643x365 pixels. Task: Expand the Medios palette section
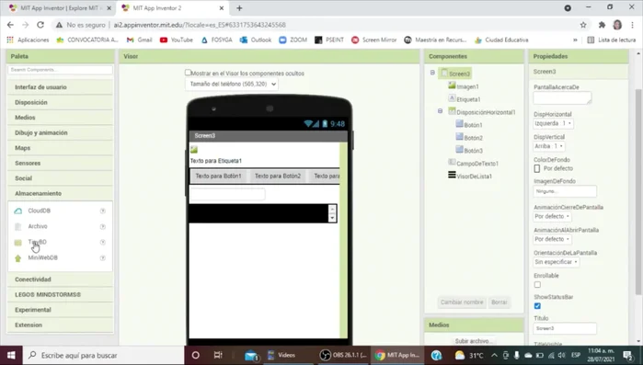61,118
